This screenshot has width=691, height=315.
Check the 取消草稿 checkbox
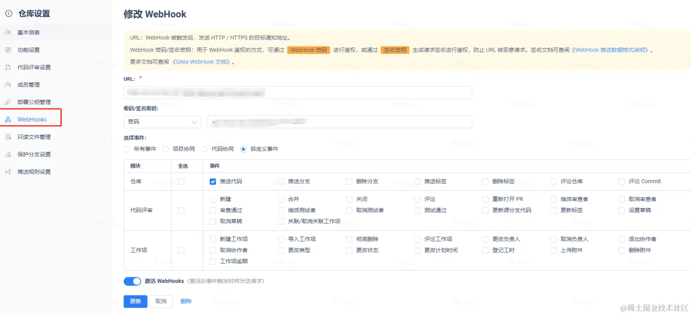(x=213, y=221)
